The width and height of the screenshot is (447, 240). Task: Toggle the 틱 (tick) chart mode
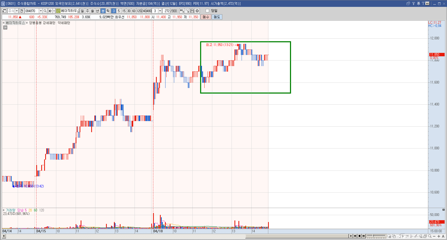[108, 11]
